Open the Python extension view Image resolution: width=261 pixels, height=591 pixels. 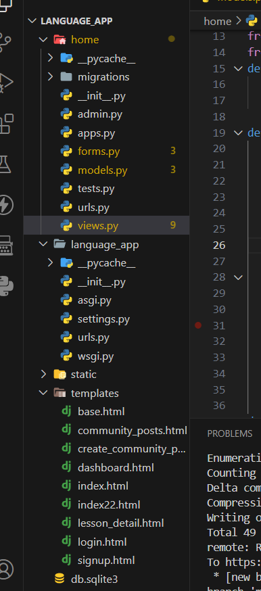5,287
